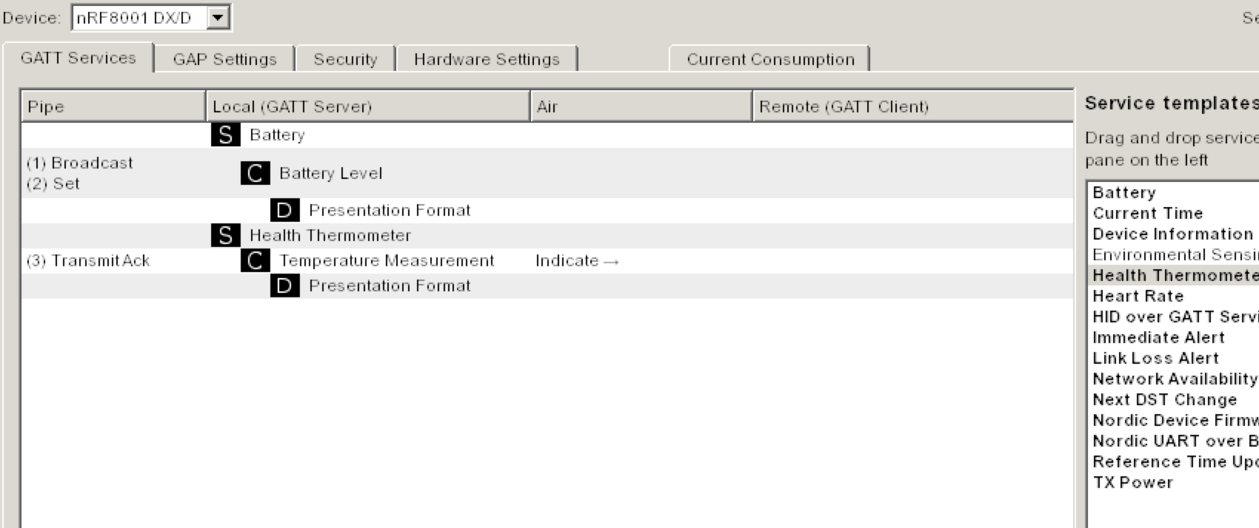The image size is (1259, 528).
Task: Click the Battery Level characteristic C icon
Action: click(255, 173)
